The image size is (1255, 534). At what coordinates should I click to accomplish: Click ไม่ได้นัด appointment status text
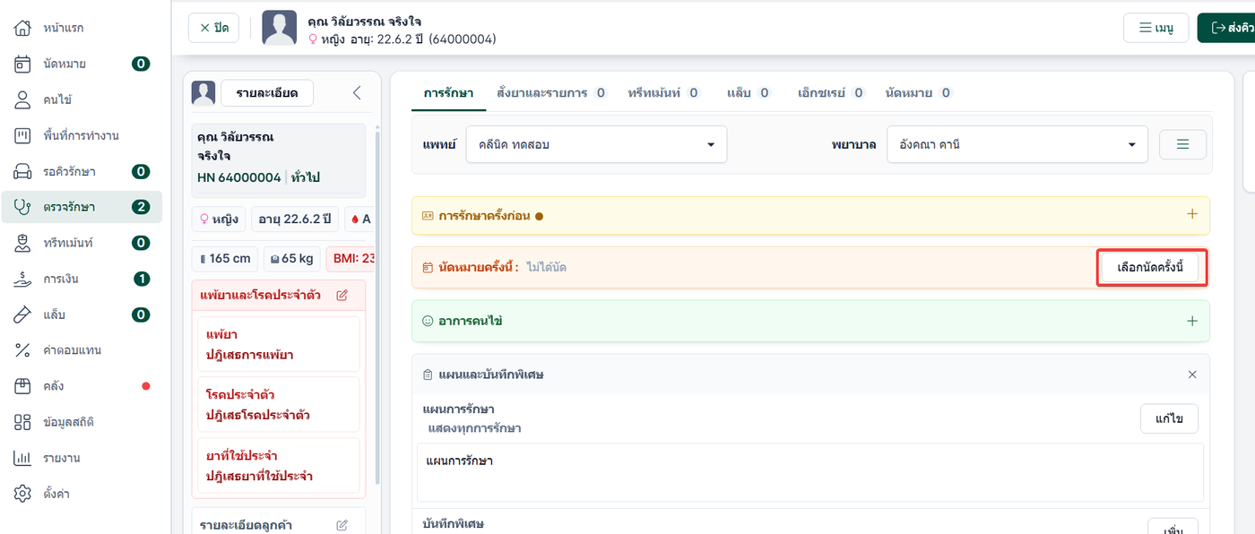546,267
